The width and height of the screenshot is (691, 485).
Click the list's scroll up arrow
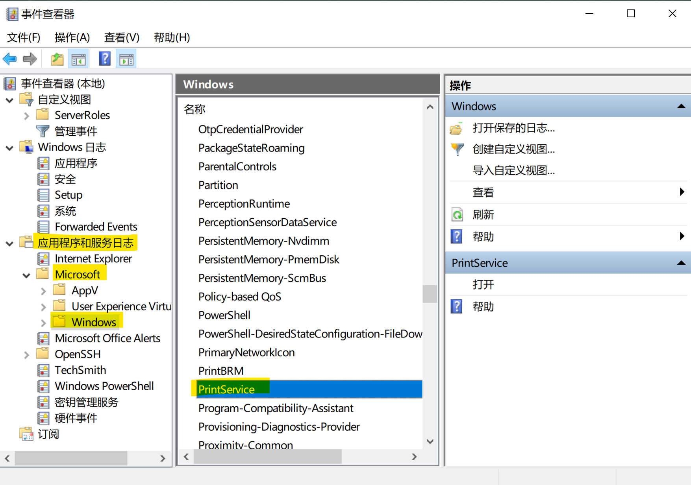click(x=430, y=107)
